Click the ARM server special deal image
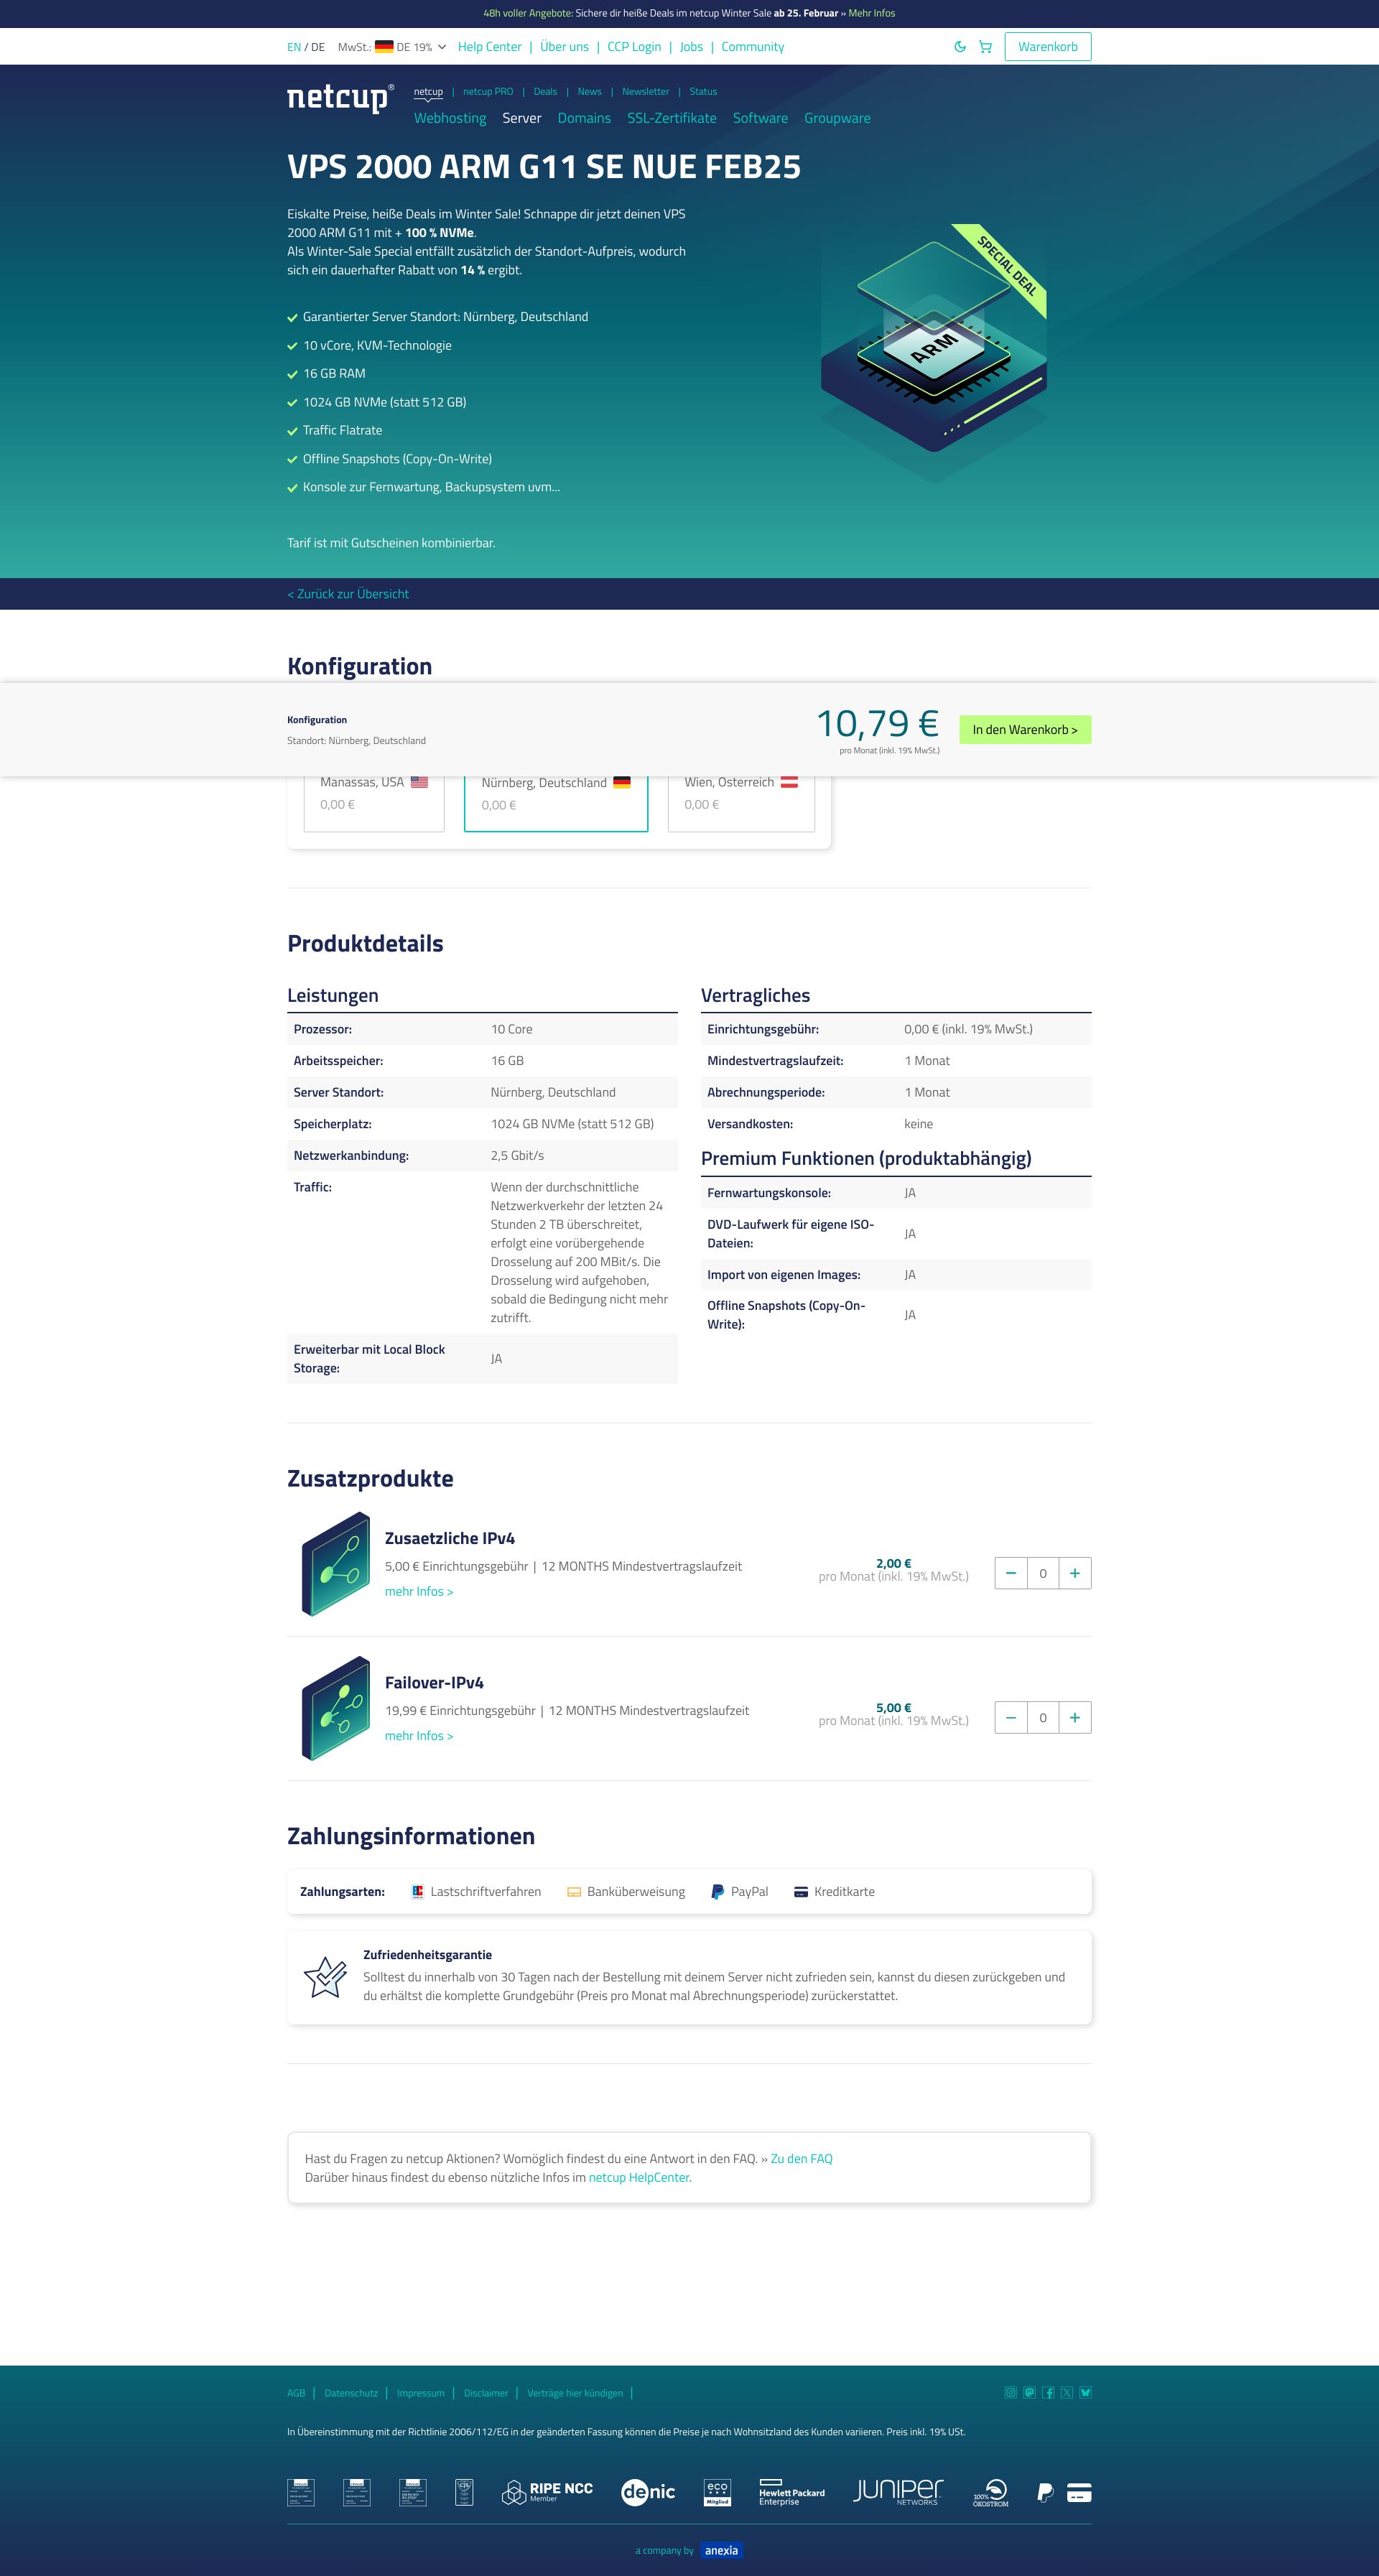The image size is (1379, 2576). point(934,354)
